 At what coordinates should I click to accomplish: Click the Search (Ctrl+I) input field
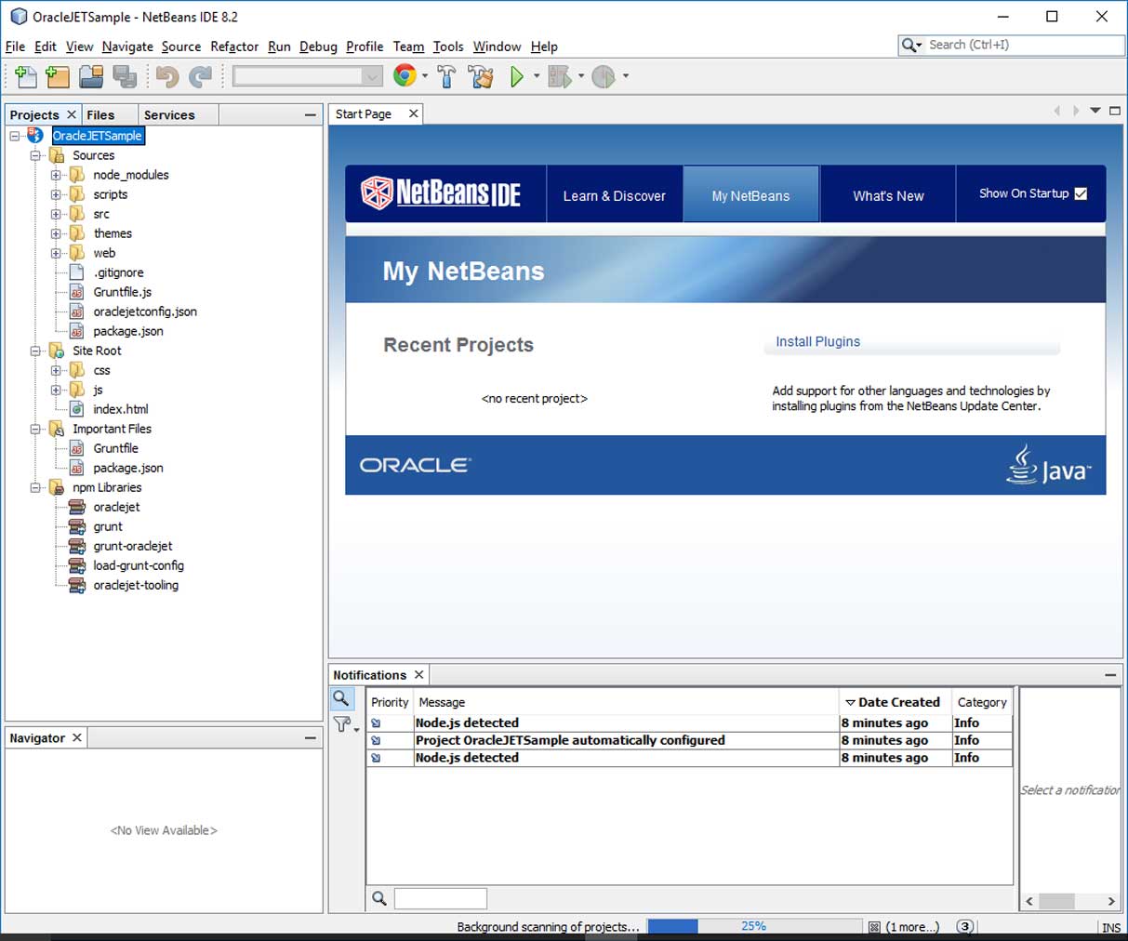1023,45
